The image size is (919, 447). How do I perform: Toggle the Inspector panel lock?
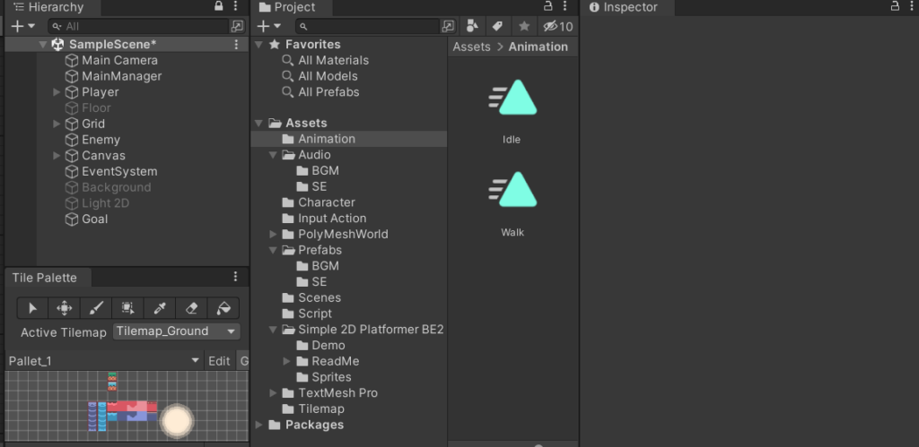(x=894, y=6)
